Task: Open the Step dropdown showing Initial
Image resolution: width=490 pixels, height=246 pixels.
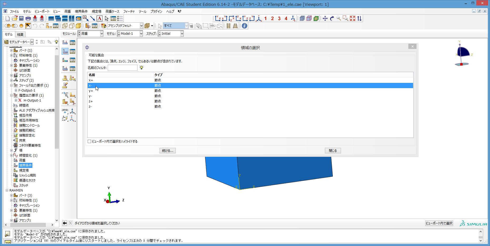Action: [171, 34]
